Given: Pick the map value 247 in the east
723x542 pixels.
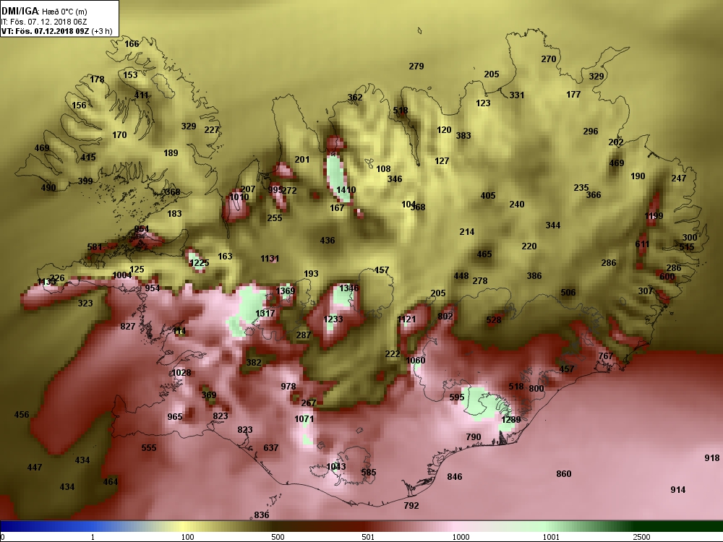Looking at the screenshot, I should click(x=678, y=178).
